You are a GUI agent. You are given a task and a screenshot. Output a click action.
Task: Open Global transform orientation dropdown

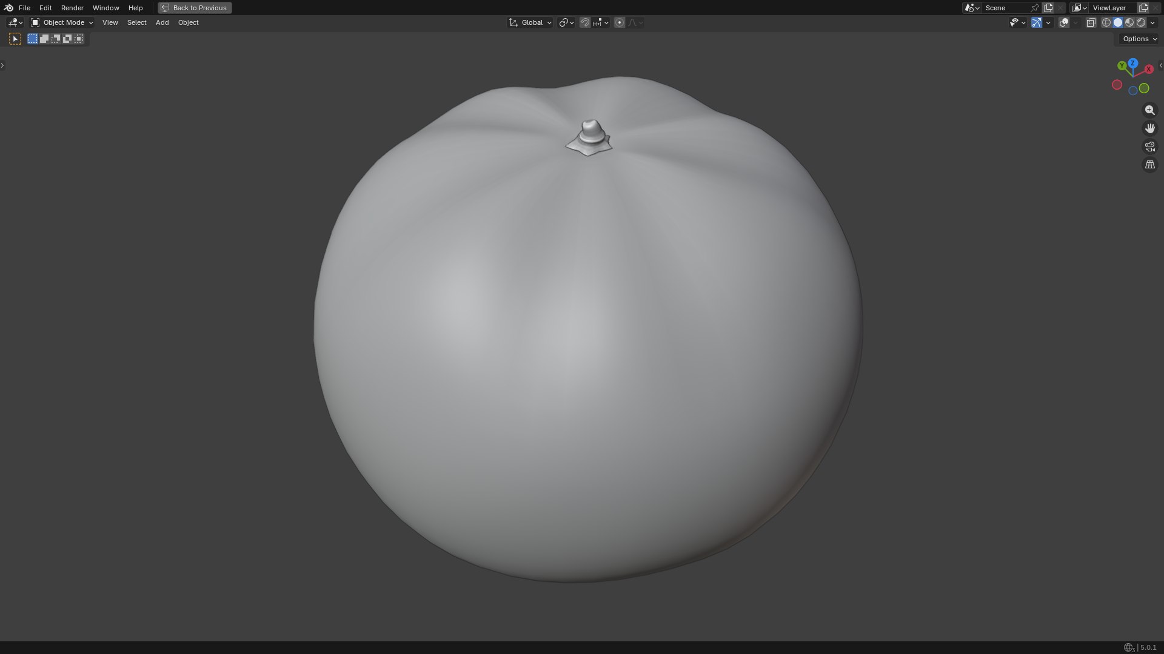click(530, 22)
